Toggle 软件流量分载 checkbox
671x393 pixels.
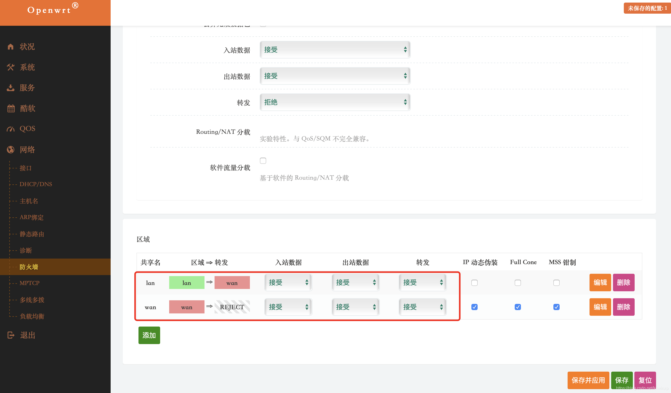coord(263,161)
